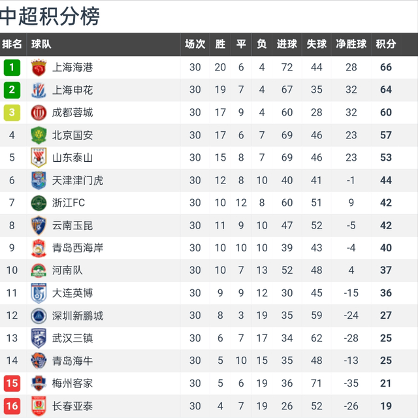The width and height of the screenshot is (418, 418).
Task: Click the red rank 15 badge
Action: pyautogui.click(x=12, y=383)
